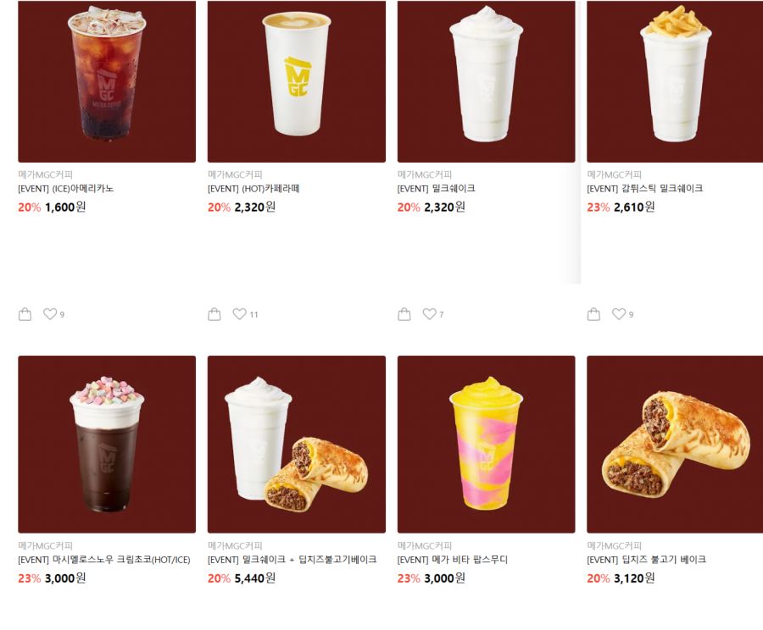This screenshot has width=763, height=630.
Task: Select pink-yellow smoothie product image
Action: [x=486, y=445]
